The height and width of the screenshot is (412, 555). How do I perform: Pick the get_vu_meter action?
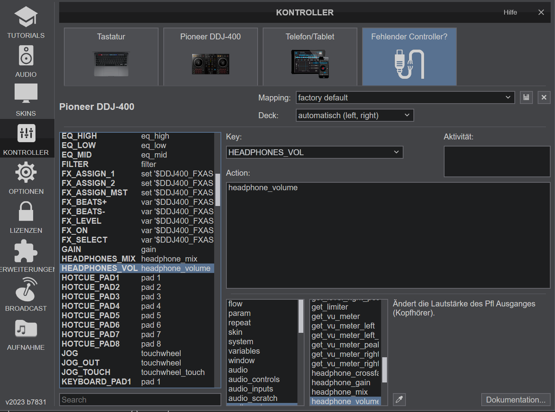click(x=346, y=316)
